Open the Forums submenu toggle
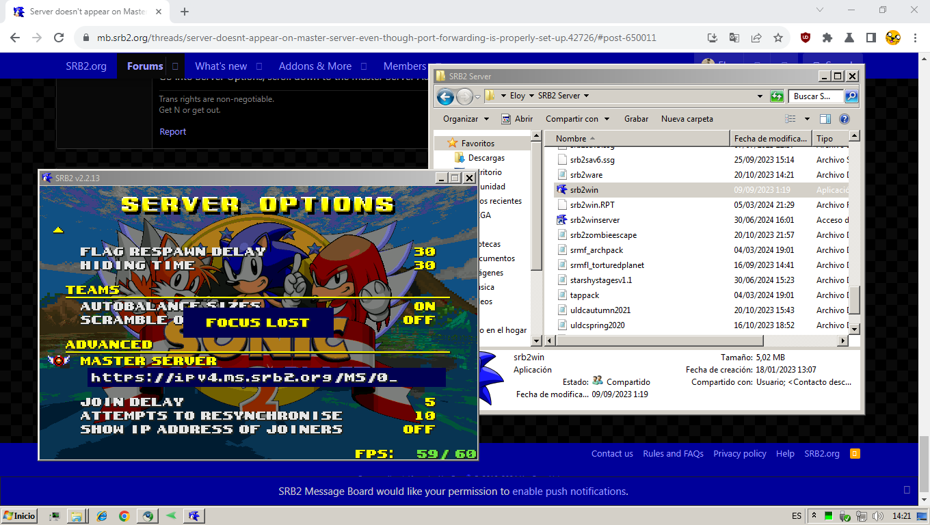This screenshot has width=930, height=525. point(175,66)
